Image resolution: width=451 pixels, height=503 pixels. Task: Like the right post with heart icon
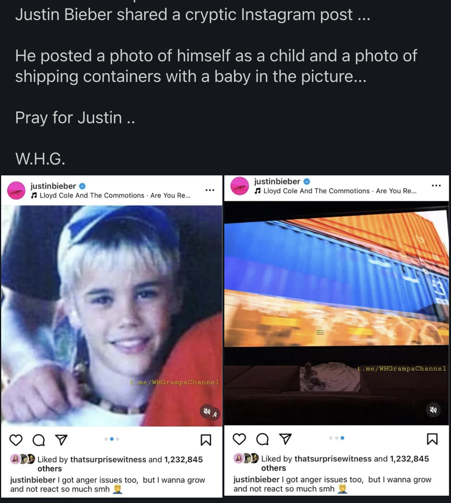click(x=239, y=439)
